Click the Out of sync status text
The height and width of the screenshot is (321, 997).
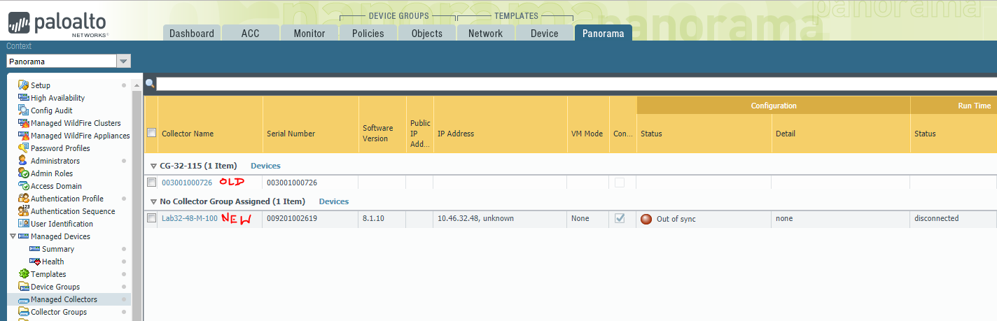point(676,219)
